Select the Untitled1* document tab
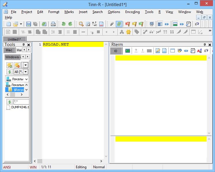The width and height of the screenshot is (215, 172). (14, 39)
